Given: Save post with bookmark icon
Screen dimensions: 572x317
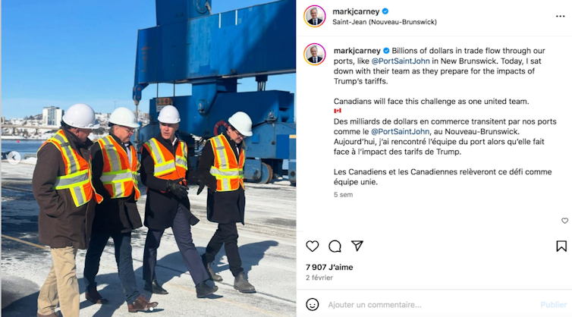Looking at the screenshot, I should click(x=561, y=246).
